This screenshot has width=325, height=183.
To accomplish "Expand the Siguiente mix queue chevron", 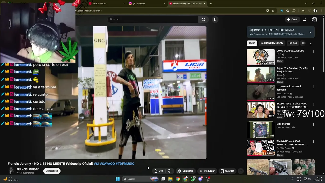I will point(310,32).
